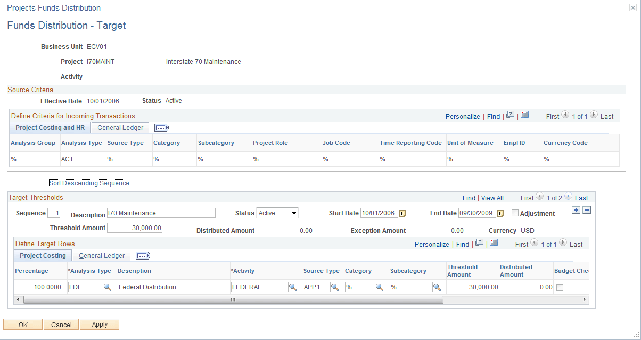
Task: Look up Activity FEDERAL value
Action: (x=292, y=287)
